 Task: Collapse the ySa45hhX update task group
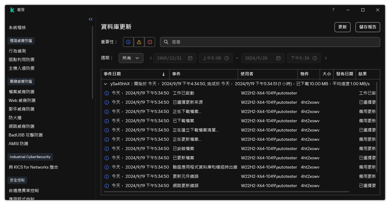point(105,84)
